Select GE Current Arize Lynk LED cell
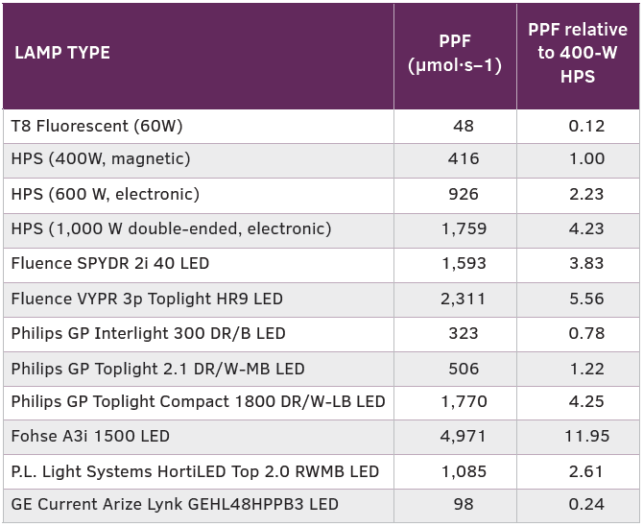 tap(175, 504)
